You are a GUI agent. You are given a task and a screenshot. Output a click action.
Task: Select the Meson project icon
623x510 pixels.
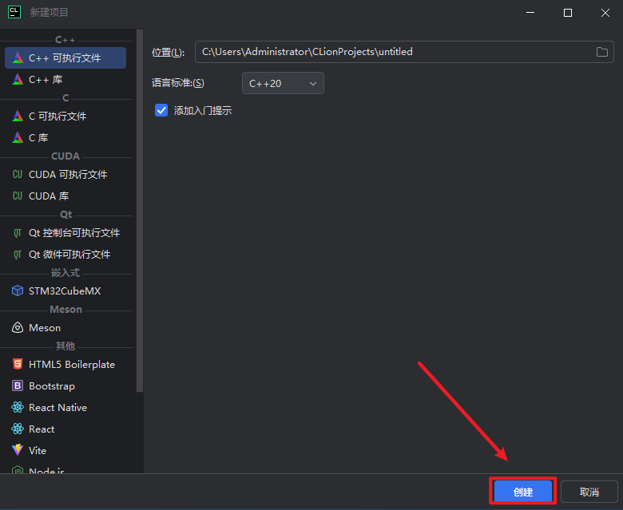coord(18,328)
